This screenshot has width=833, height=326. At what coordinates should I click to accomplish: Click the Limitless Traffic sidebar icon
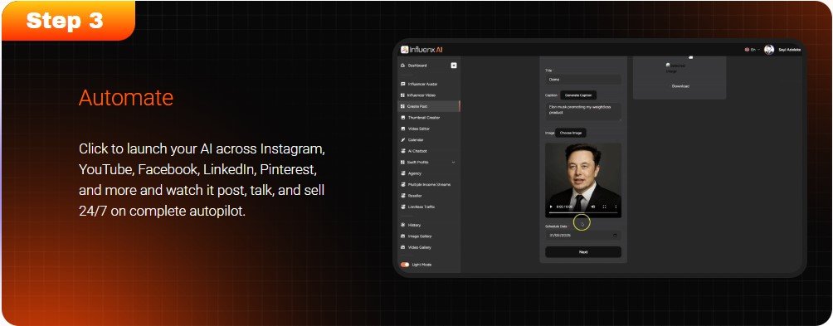[402, 207]
